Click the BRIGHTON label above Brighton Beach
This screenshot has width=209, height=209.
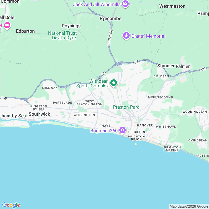(x=137, y=132)
